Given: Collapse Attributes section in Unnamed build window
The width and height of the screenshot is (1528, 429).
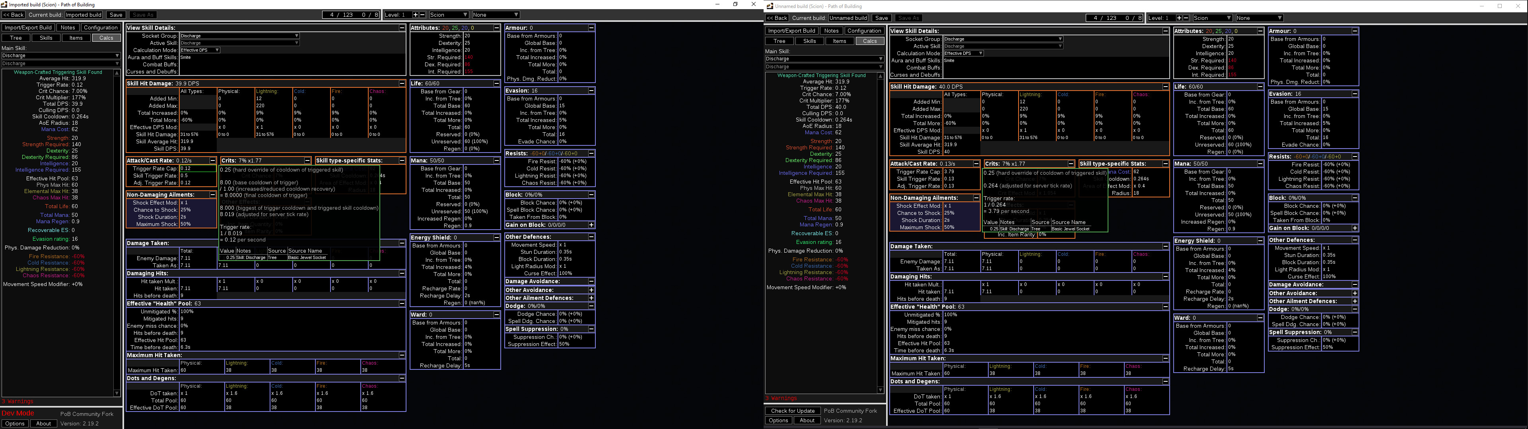Looking at the screenshot, I should [x=1260, y=31].
